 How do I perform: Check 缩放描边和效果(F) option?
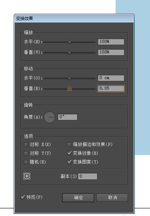(x=69, y=145)
